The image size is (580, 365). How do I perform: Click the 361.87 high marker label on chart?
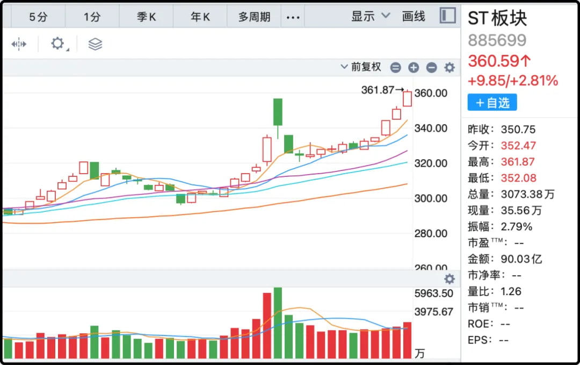click(378, 90)
